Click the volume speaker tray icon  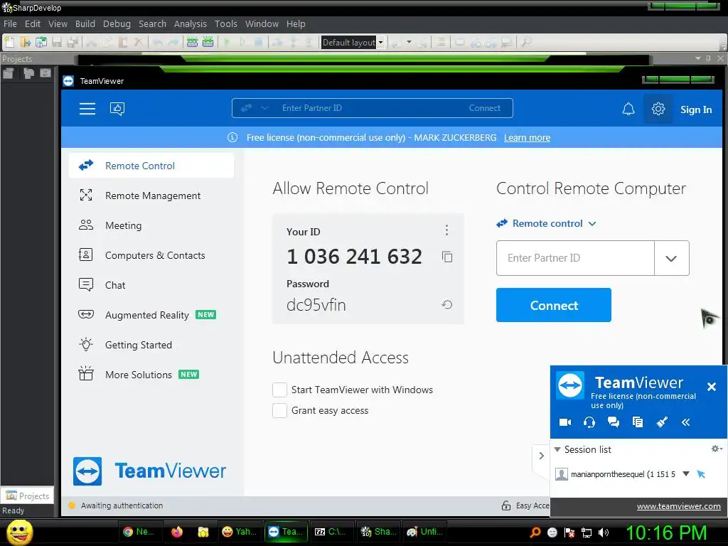[x=603, y=532]
